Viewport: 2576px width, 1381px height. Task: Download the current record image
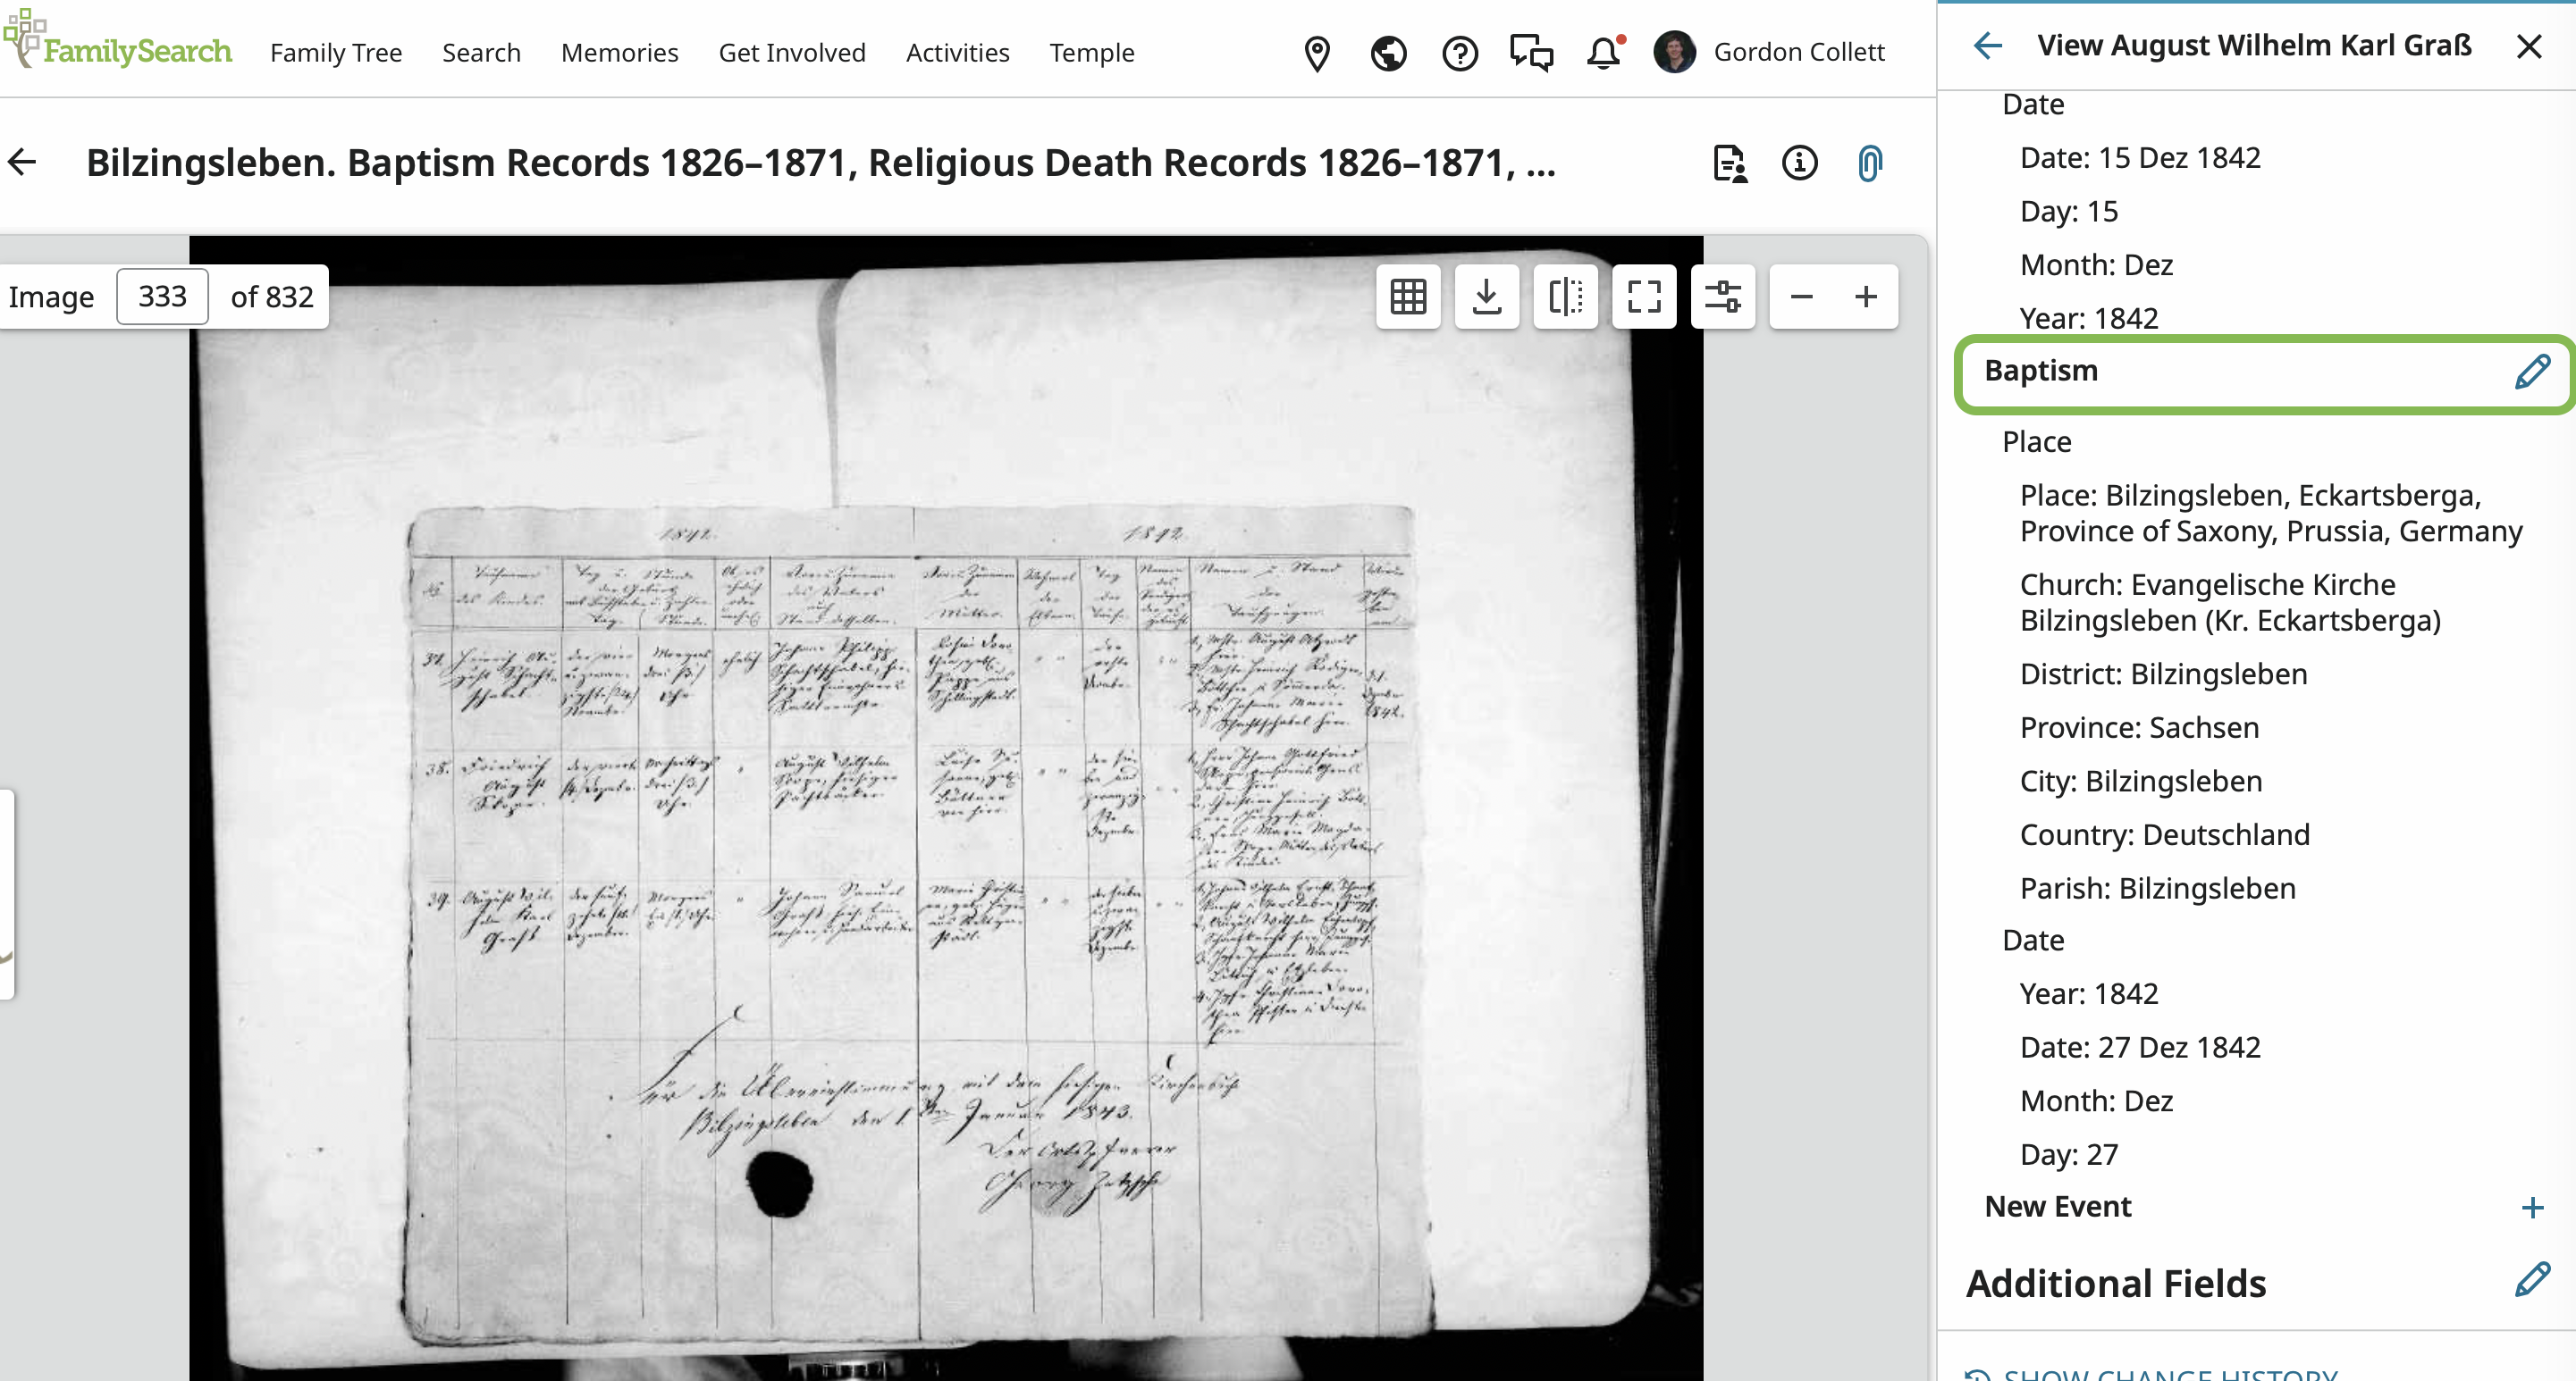point(1487,297)
